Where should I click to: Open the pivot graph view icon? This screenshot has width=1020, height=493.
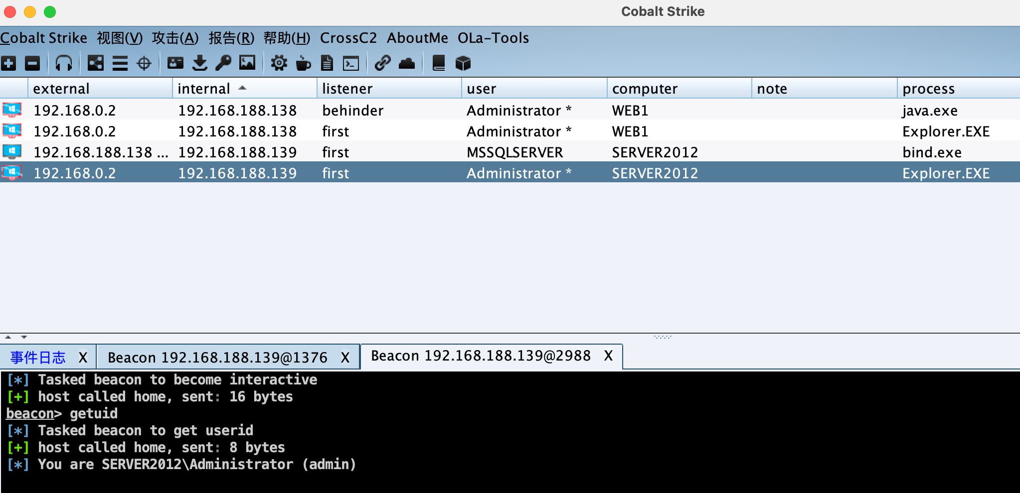[95, 63]
